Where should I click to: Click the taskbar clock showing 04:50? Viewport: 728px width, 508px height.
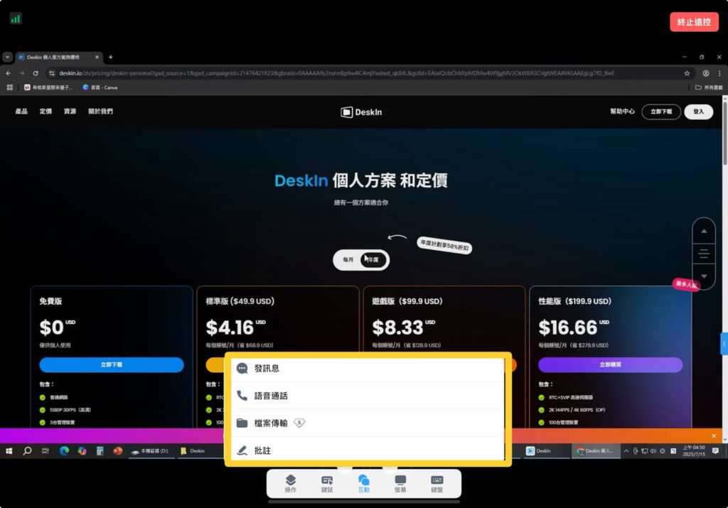click(x=694, y=451)
